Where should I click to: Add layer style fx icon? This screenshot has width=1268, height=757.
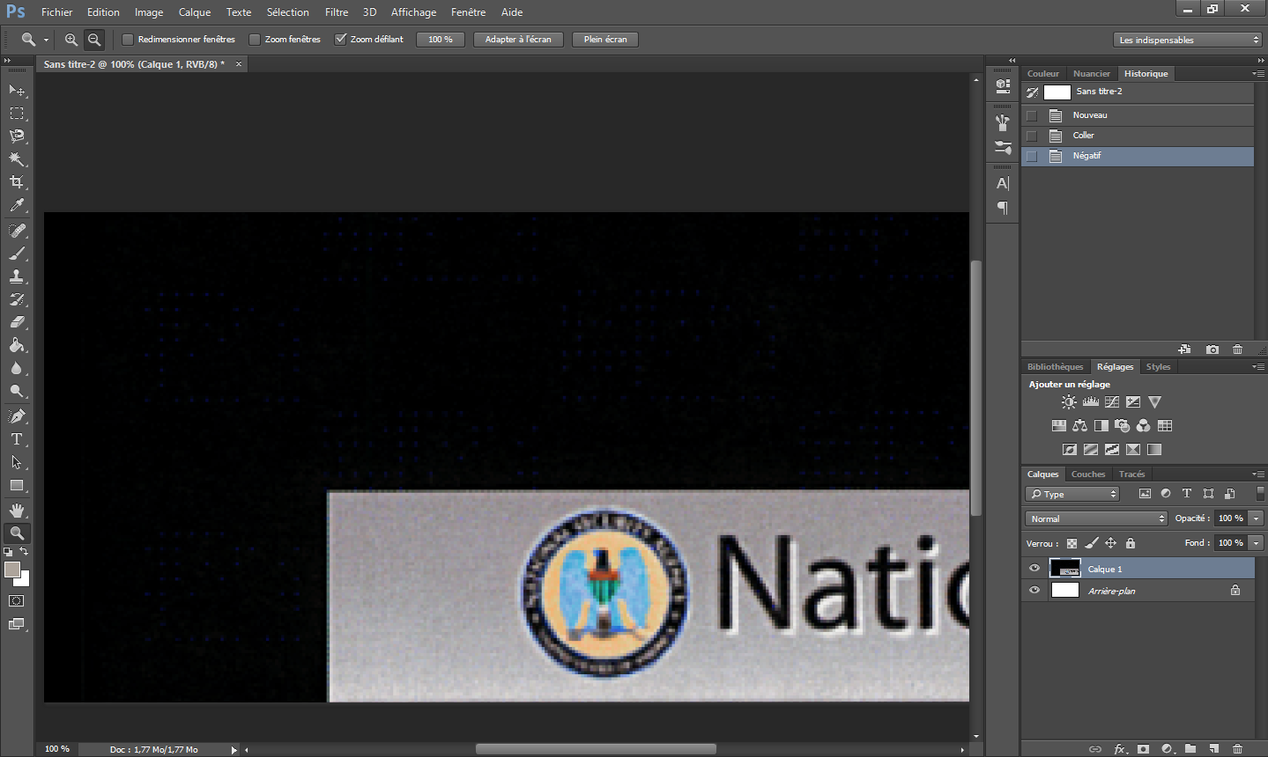tap(1120, 749)
